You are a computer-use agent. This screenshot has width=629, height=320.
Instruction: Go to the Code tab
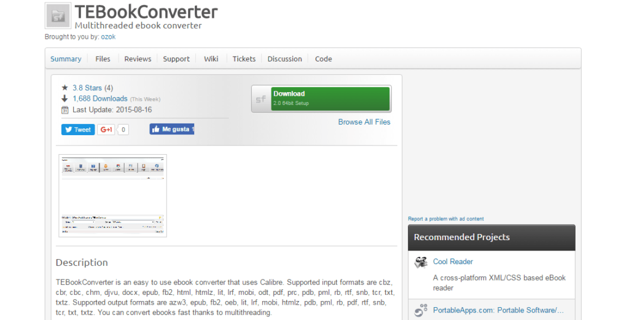click(323, 59)
